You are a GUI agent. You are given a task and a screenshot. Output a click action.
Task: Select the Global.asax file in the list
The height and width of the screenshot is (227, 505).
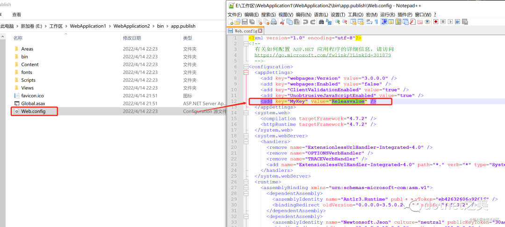pos(33,103)
